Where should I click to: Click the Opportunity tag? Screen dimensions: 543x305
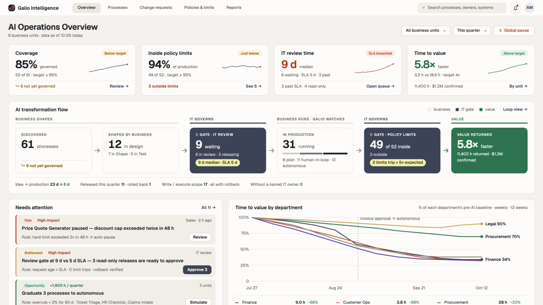point(35,286)
